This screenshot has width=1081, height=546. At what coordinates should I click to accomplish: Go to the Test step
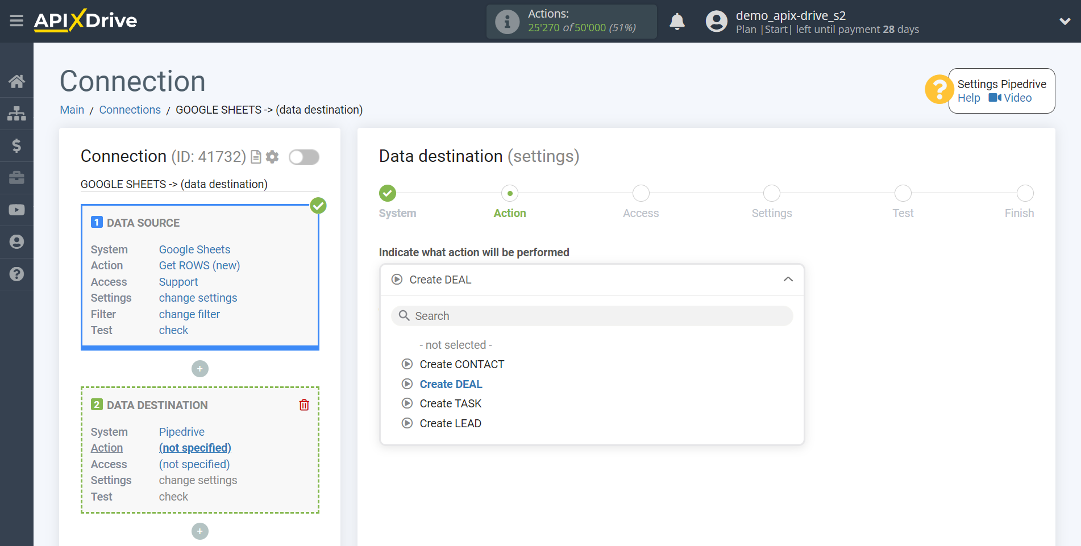[903, 193]
